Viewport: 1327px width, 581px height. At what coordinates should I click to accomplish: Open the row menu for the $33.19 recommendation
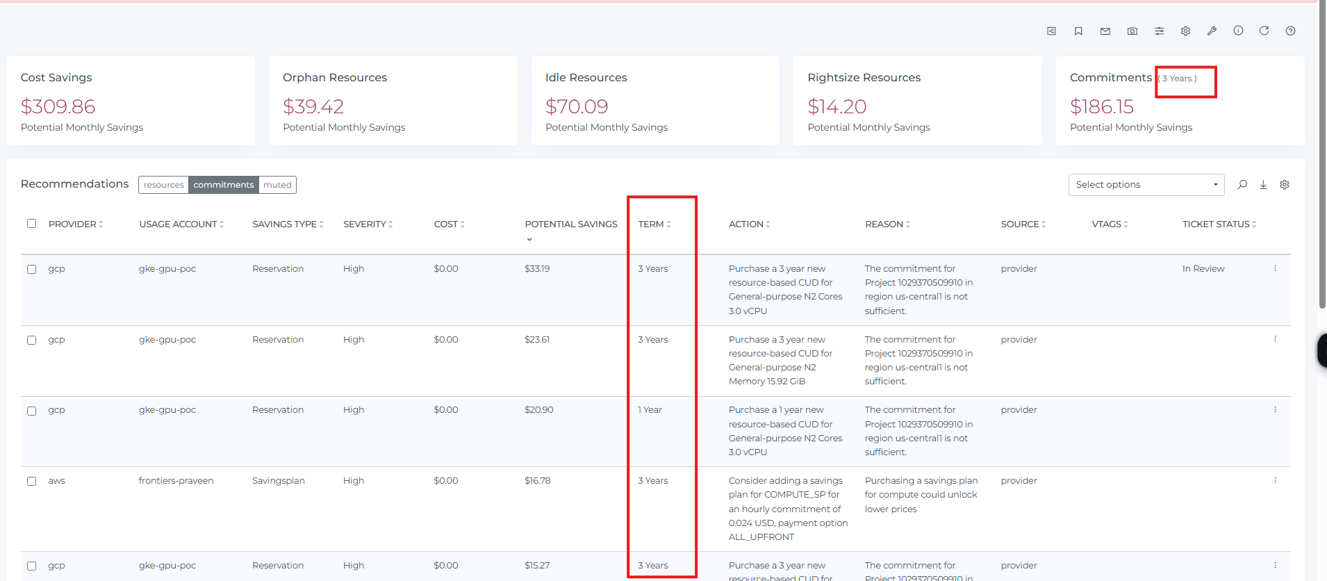pyautogui.click(x=1275, y=268)
